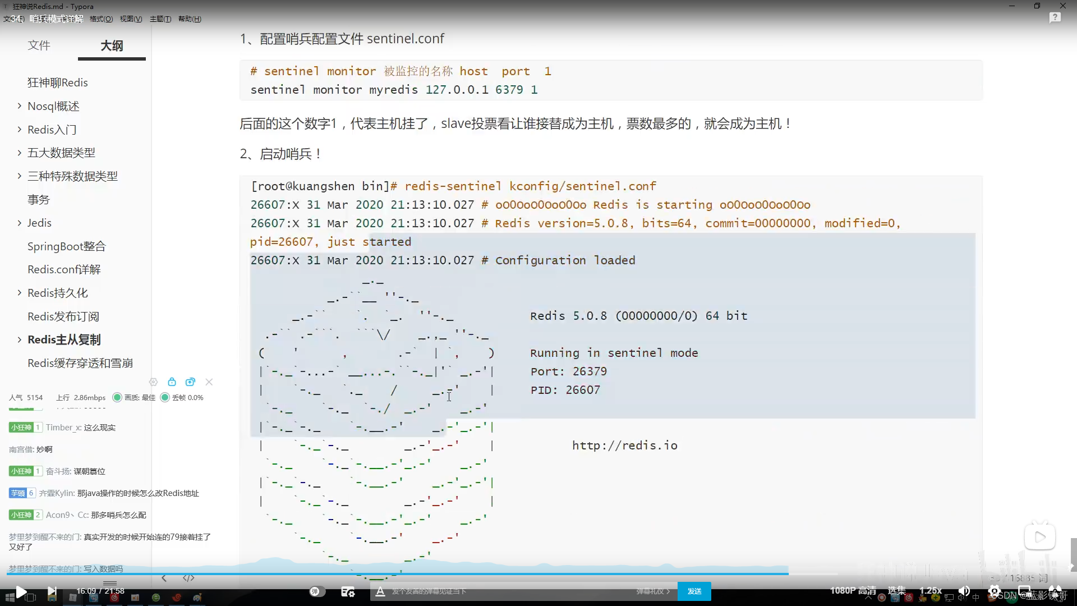Click '1、配置哨兵配置文件 sentinel.conf' line
The image size is (1077, 606).
(342, 39)
